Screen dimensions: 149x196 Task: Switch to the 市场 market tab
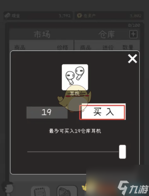(42, 34)
